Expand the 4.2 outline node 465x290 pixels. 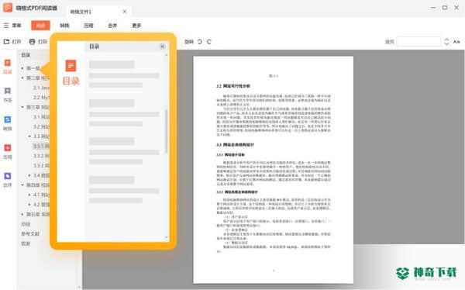pyautogui.click(x=29, y=205)
